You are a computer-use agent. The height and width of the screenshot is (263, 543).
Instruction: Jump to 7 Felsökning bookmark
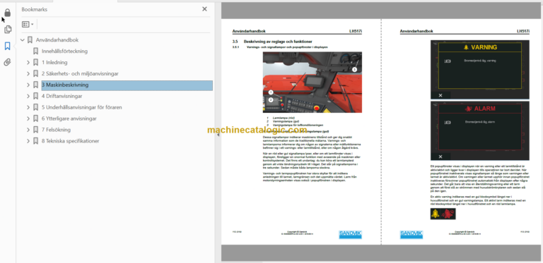point(56,130)
